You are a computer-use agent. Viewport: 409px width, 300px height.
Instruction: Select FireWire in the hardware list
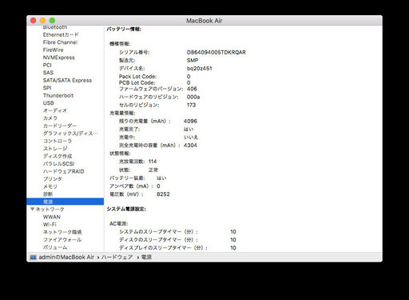(x=54, y=50)
